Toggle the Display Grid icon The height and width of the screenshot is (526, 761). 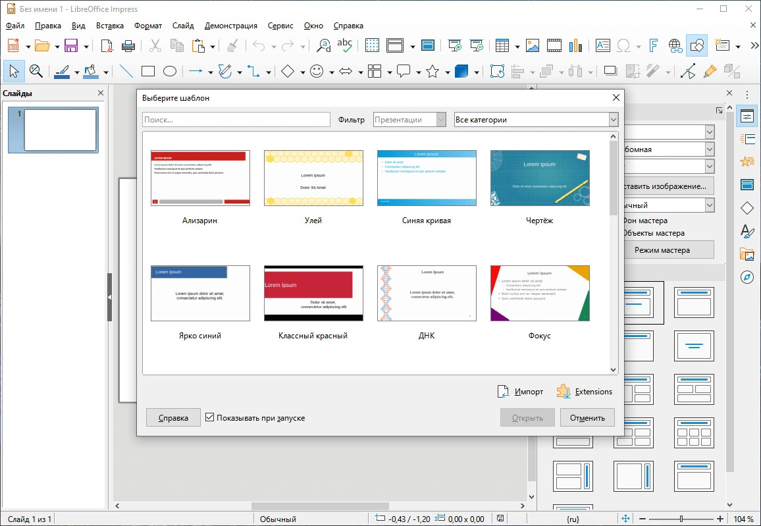click(x=372, y=45)
